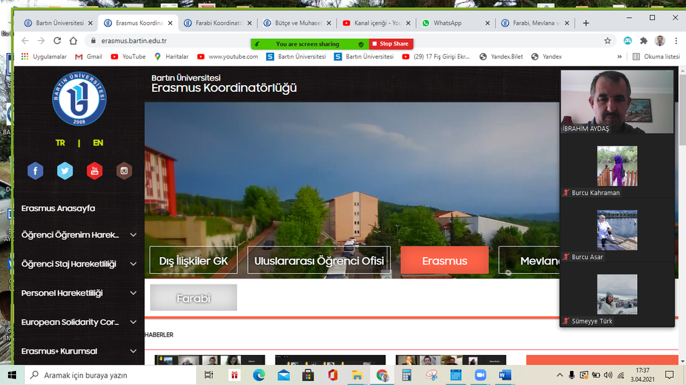Open File Explorer from taskbar
Viewport: 686px width, 385px height.
[357, 375]
